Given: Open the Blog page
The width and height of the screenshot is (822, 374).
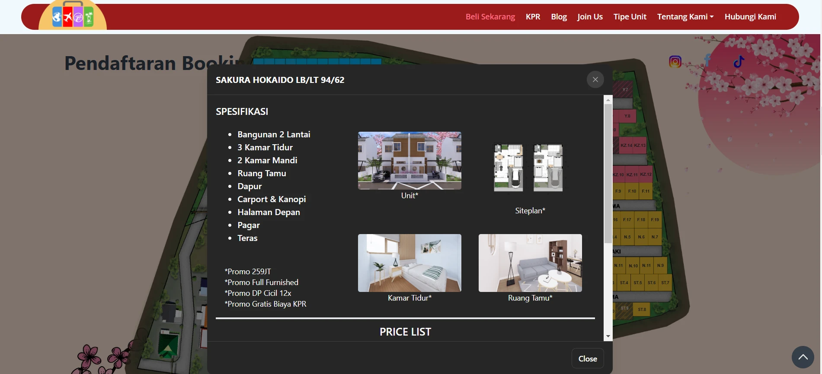Looking at the screenshot, I should 559,16.
